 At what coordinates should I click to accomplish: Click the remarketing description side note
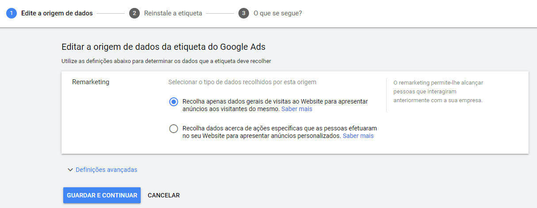pyautogui.click(x=438, y=91)
